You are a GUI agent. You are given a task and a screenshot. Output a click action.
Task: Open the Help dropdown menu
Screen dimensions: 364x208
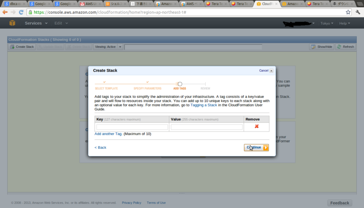click(x=344, y=23)
